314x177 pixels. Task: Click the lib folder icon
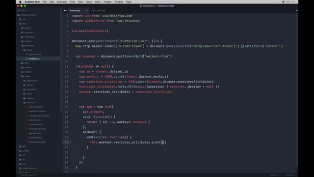[x=20, y=159]
